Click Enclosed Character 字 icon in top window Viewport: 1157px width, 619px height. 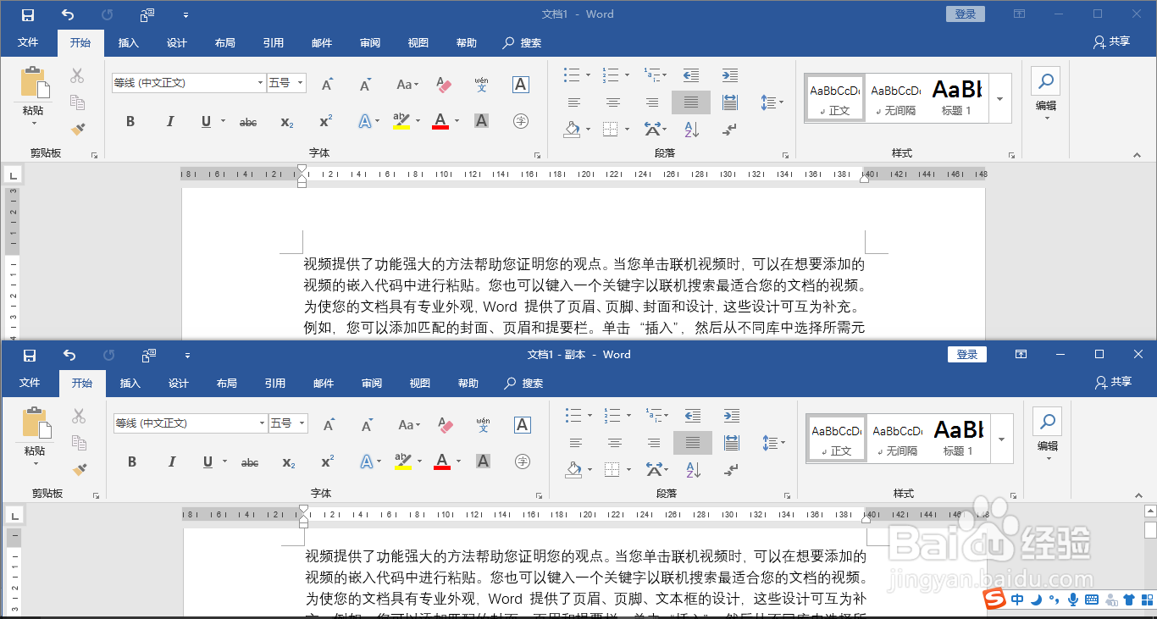click(521, 121)
